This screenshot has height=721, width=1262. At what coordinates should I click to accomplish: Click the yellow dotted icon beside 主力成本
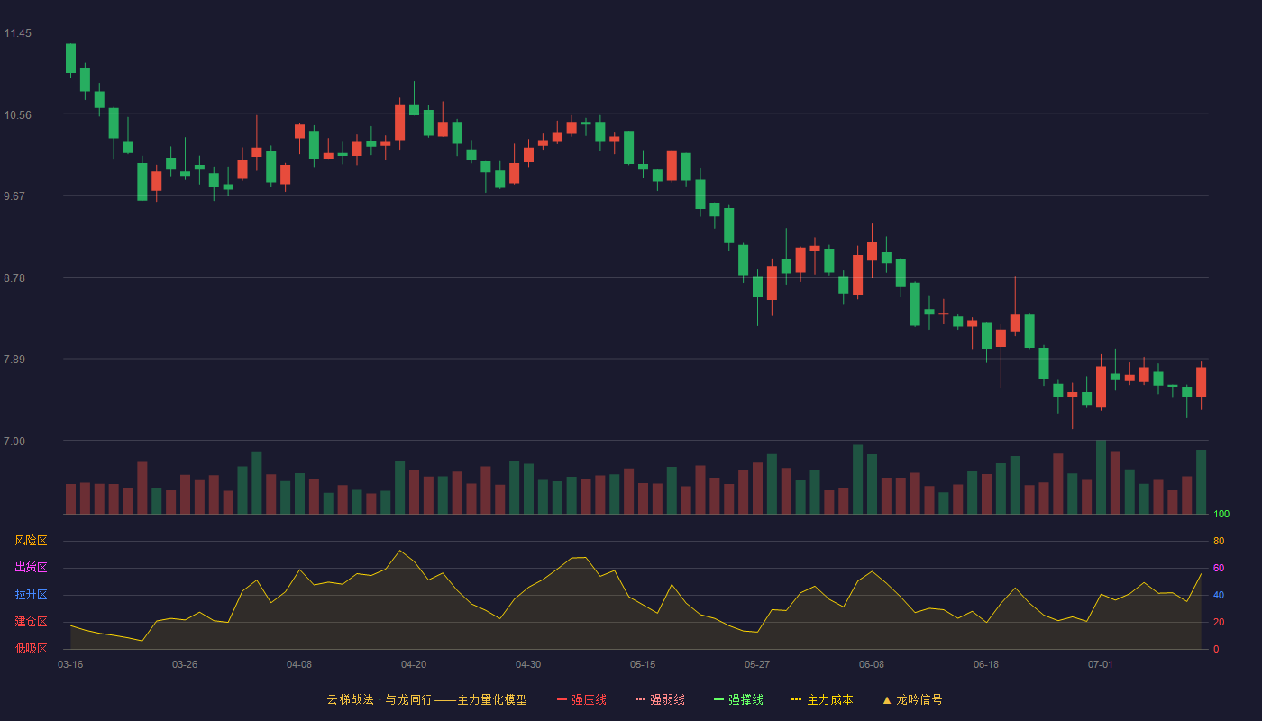pyautogui.click(x=796, y=699)
